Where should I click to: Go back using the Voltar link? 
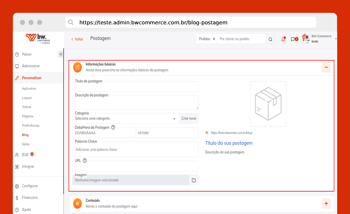(77, 39)
